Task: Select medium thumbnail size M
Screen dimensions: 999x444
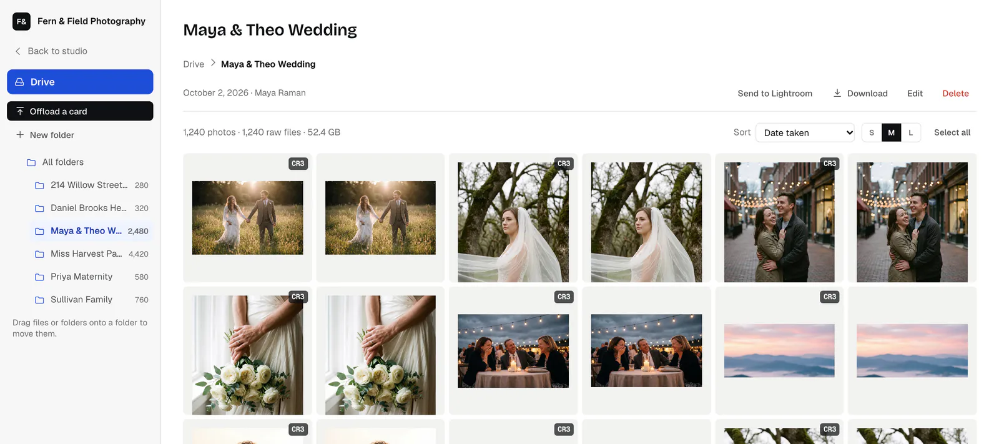Action: coord(891,132)
